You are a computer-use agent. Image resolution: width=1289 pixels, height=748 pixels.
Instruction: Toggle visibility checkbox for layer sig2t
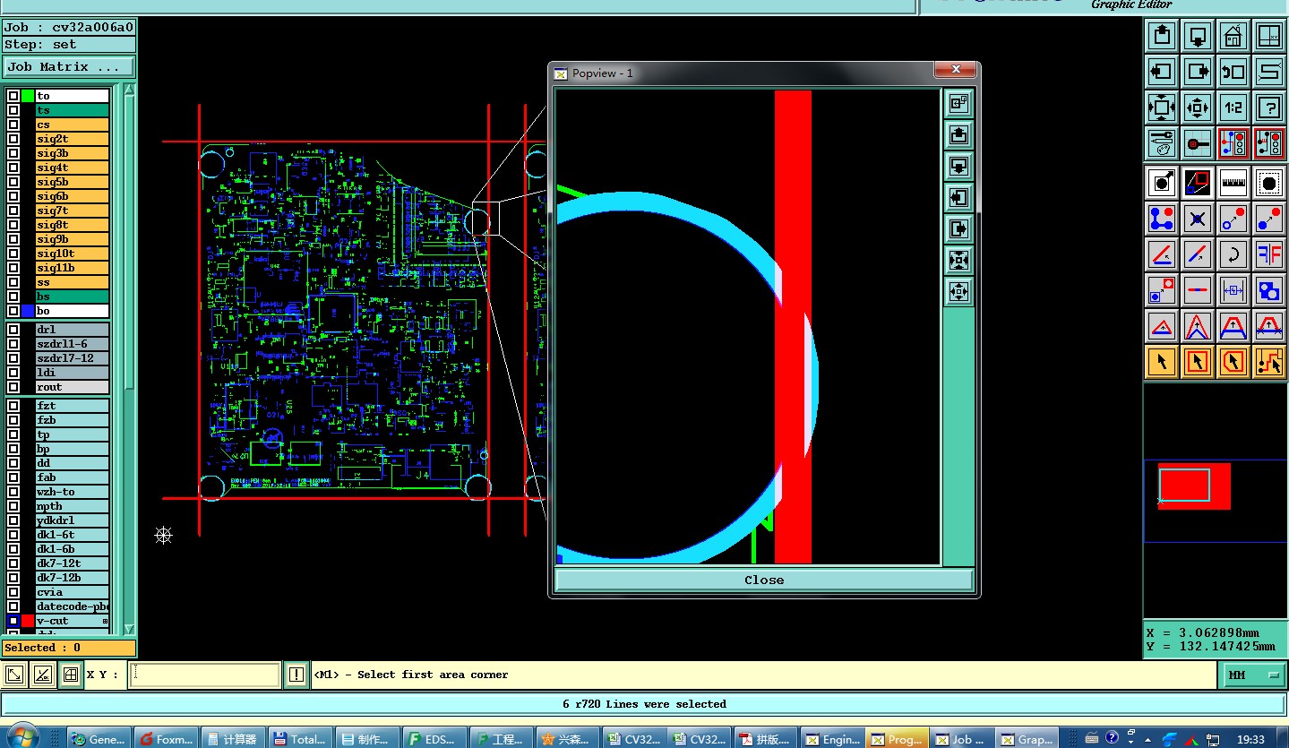pyautogui.click(x=13, y=139)
